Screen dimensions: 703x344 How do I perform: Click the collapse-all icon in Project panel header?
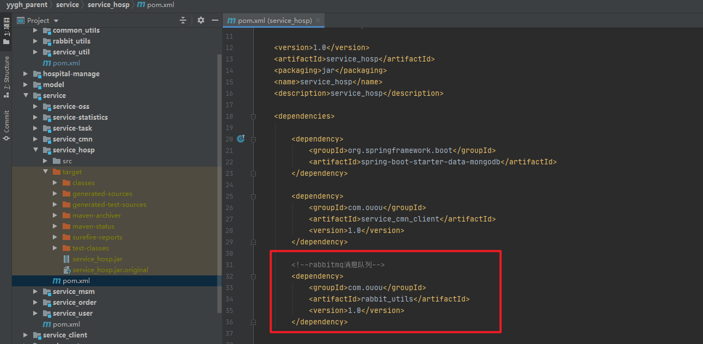tap(183, 20)
